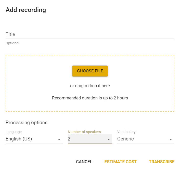Viewport: 180px width, 169px height.
Task: Open the English (US) language selector
Action: point(34,139)
